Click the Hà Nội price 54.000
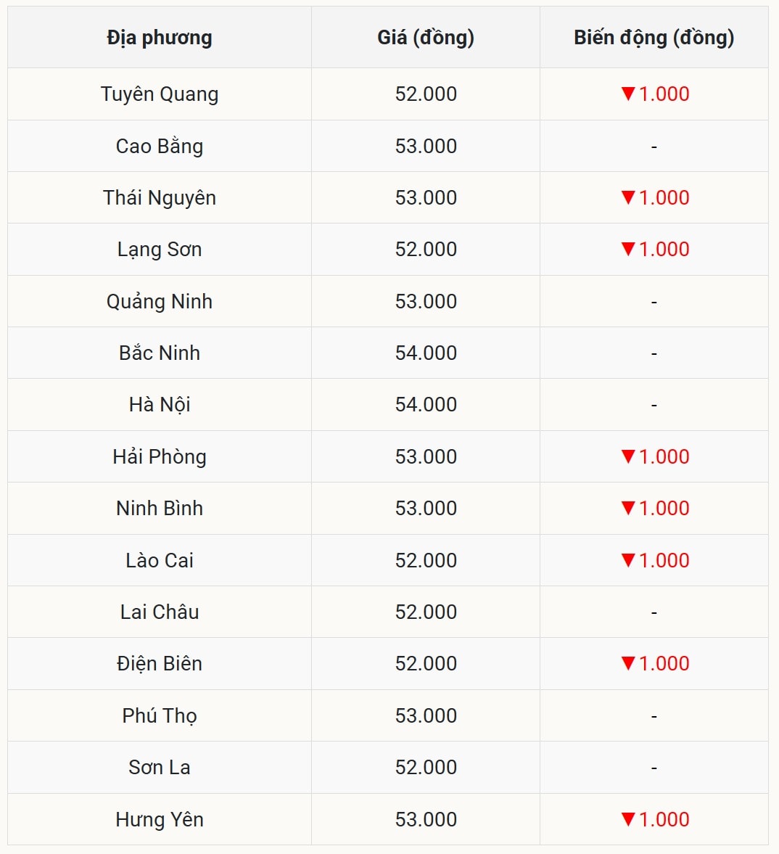This screenshot has width=779, height=854. (426, 404)
